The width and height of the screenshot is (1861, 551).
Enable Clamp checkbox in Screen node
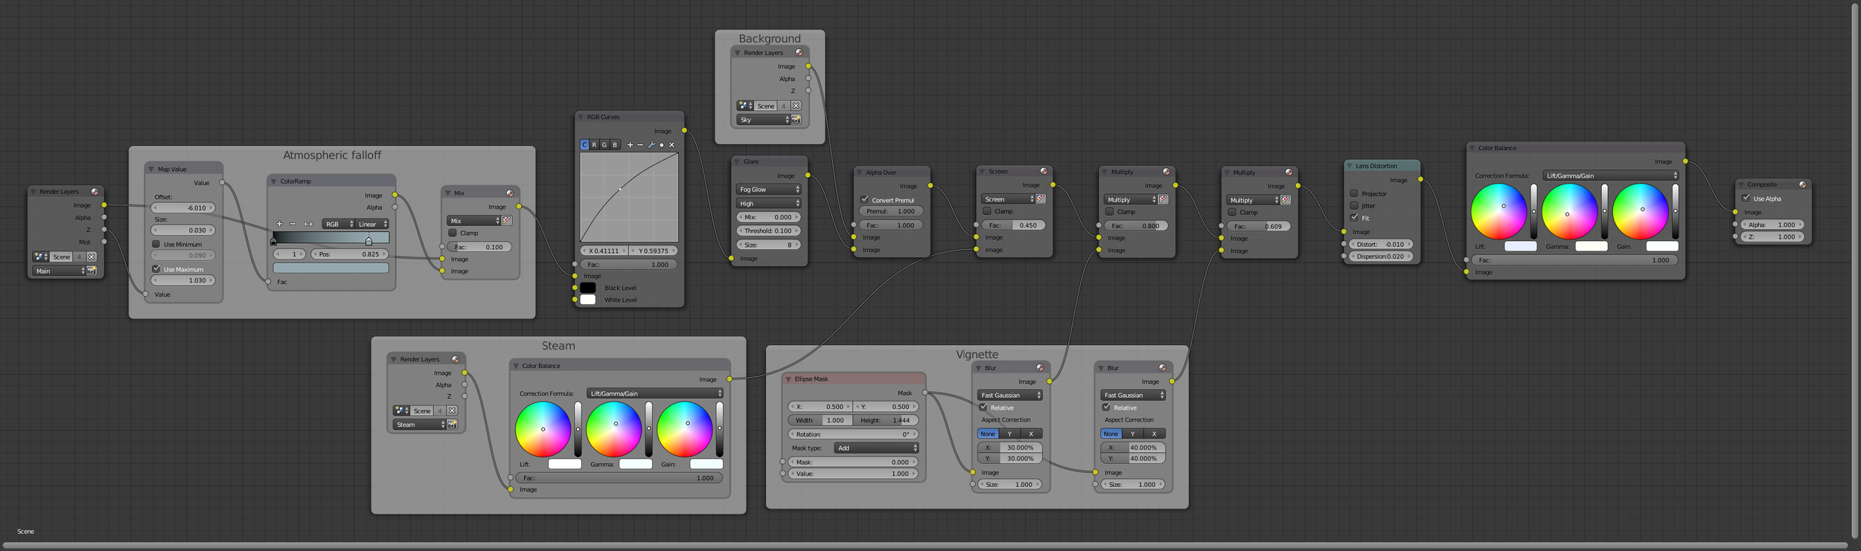(987, 211)
